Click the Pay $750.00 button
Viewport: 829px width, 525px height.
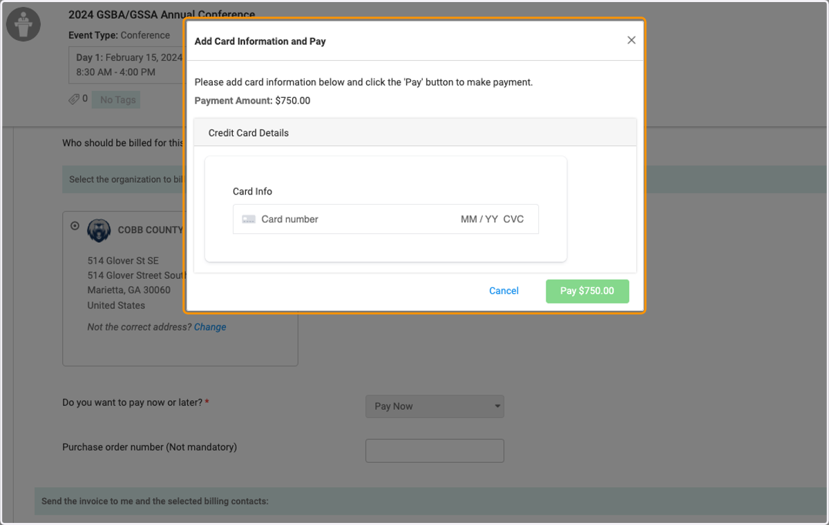coord(587,291)
